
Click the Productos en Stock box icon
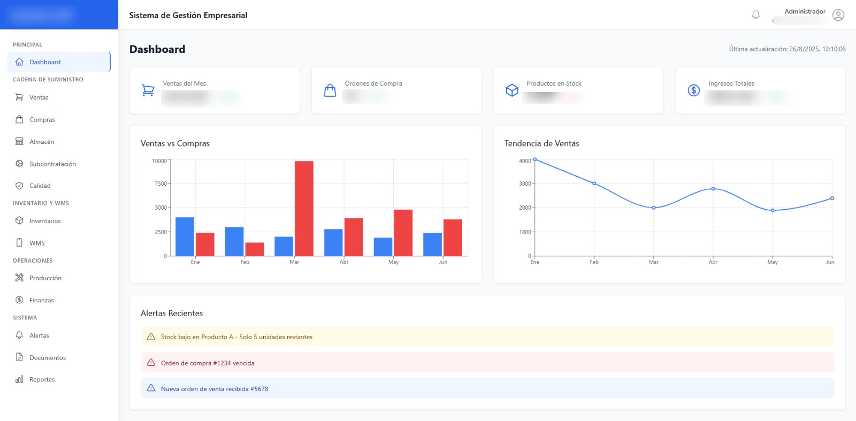pyautogui.click(x=512, y=90)
